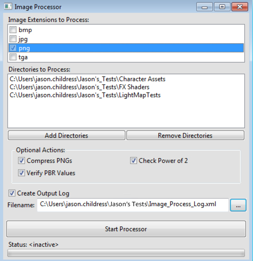Screen dimensions: 253x261
Task: Uncheck the png extension checkbox
Action: coord(13,48)
